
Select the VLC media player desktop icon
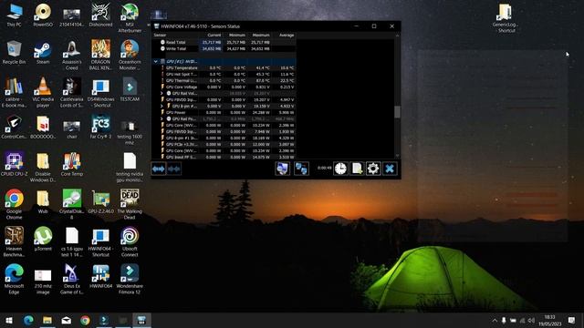(x=43, y=92)
